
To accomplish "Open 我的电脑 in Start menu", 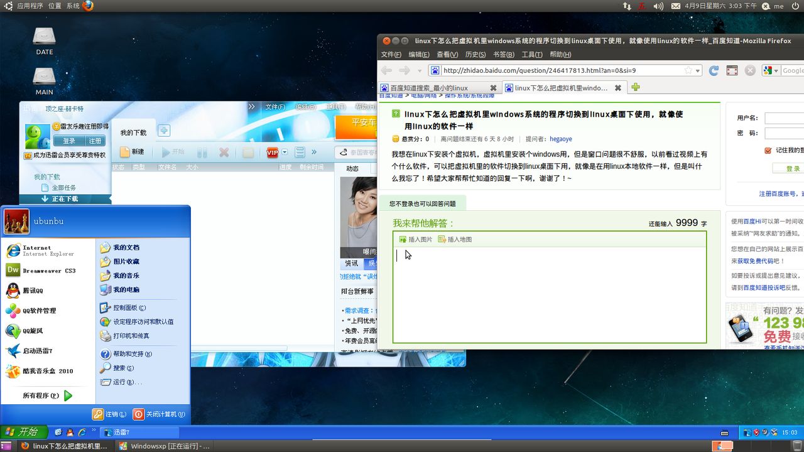I will [x=121, y=289].
